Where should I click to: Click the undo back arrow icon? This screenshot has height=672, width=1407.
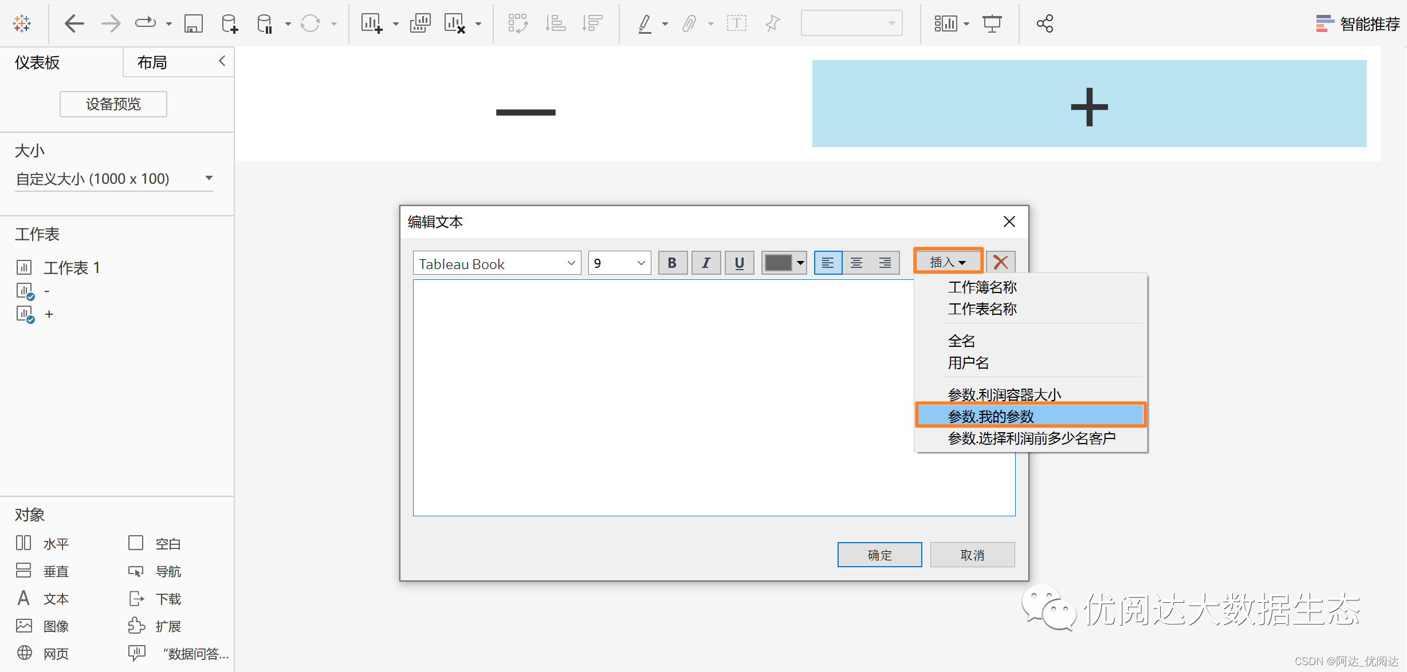pyautogui.click(x=74, y=23)
